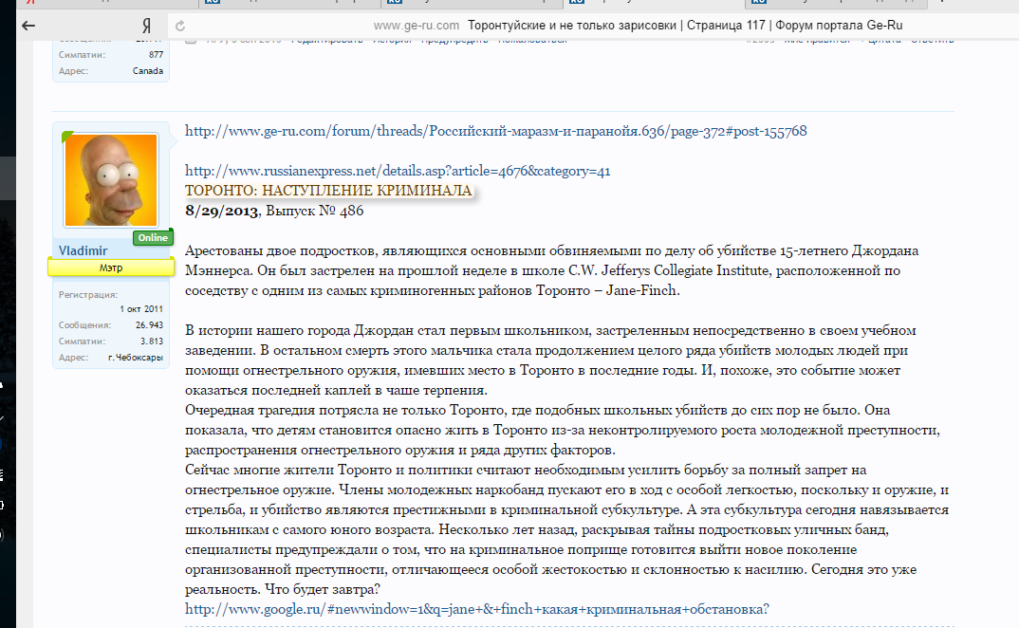
Task: Open the Canada location link
Action: coord(147,70)
